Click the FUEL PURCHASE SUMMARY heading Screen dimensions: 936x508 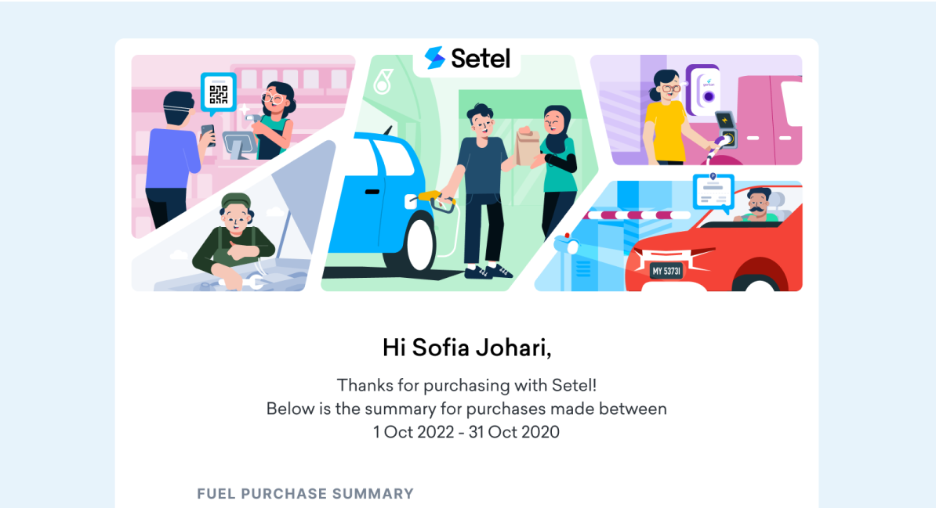pos(305,494)
